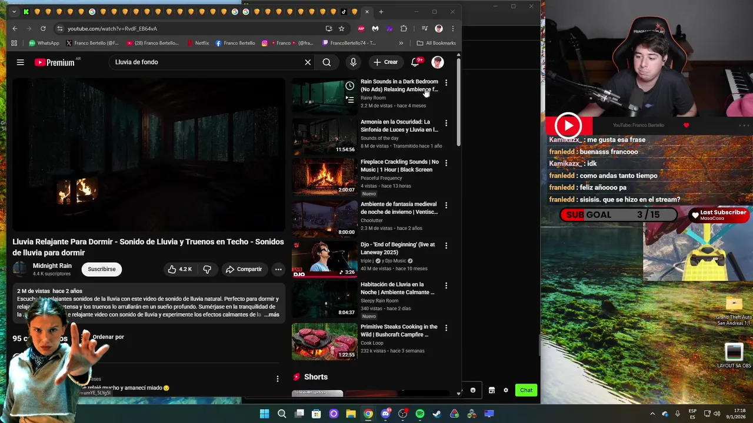Switch to the Kick tab

point(26,12)
